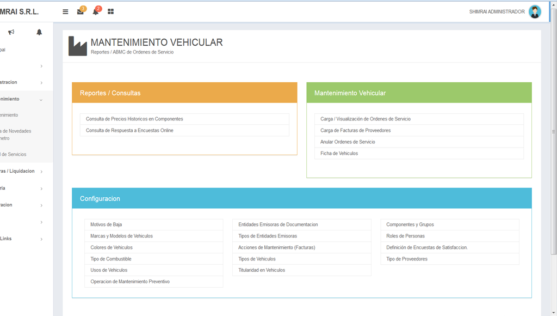The height and width of the screenshot is (316, 557).
Task: Toggle the hamburger menu icon
Action: tap(65, 12)
